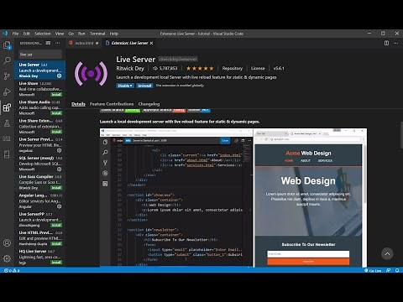Screen dimensions: 403x302
Task: Open the Run and Debug view
Action: click(7, 91)
